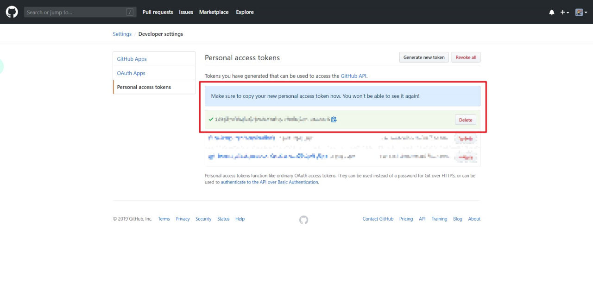Switch to GitHub Apps in sidebar

[x=132, y=59]
